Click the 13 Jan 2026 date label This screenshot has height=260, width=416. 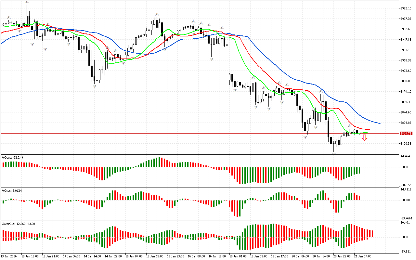(8, 256)
